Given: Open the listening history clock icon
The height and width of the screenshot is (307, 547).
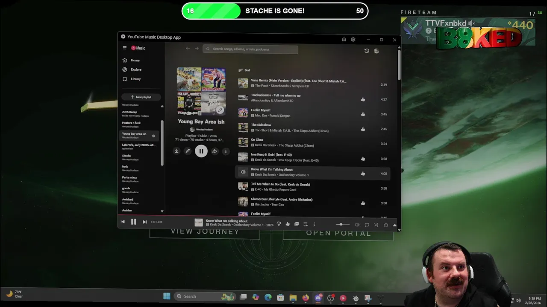Looking at the screenshot, I should tap(367, 51).
